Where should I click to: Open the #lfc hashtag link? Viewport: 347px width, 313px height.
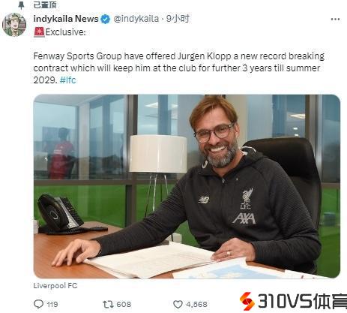pos(67,80)
